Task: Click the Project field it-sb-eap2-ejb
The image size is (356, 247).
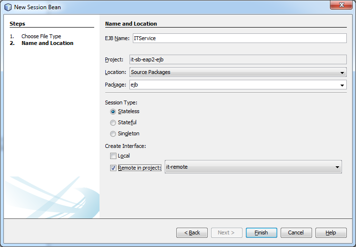Action: 238,59
